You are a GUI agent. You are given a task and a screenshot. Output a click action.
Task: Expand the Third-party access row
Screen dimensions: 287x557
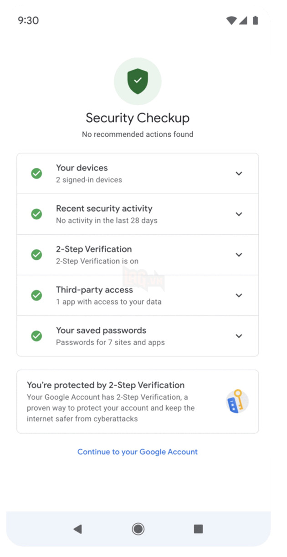tap(239, 295)
